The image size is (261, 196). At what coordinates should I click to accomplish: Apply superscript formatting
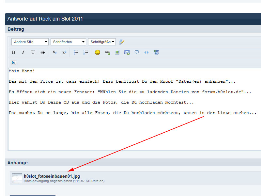coord(64,53)
